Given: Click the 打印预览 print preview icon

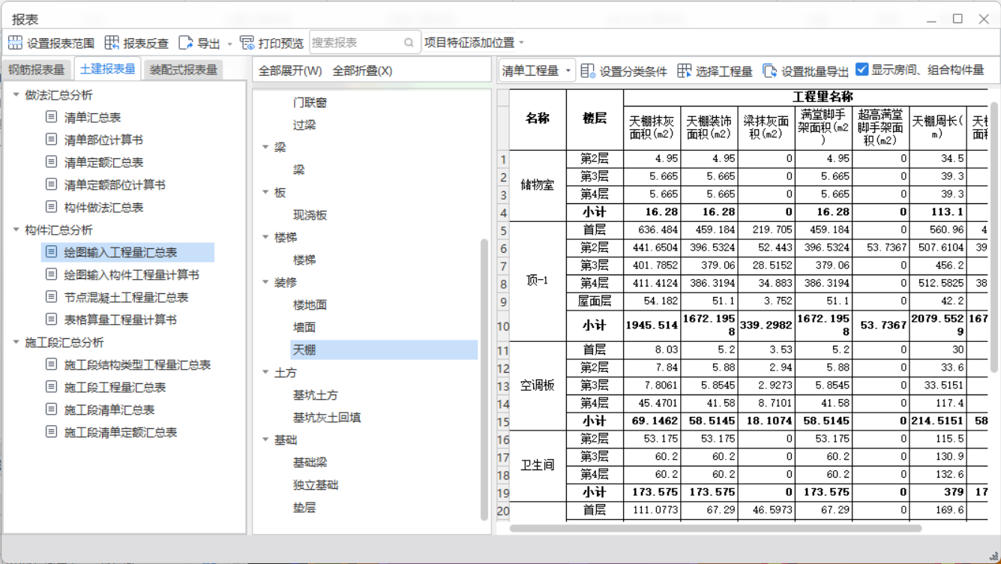Looking at the screenshot, I should (x=247, y=43).
